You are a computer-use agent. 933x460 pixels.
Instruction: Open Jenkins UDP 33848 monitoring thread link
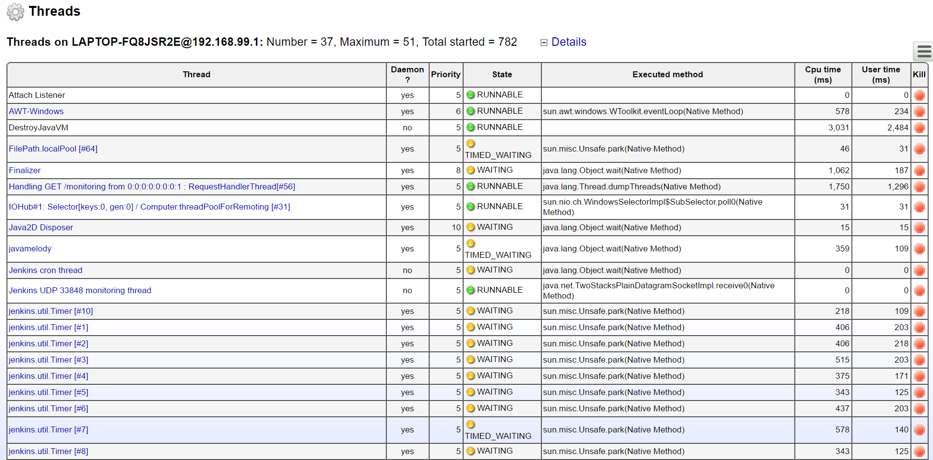pyautogui.click(x=80, y=291)
